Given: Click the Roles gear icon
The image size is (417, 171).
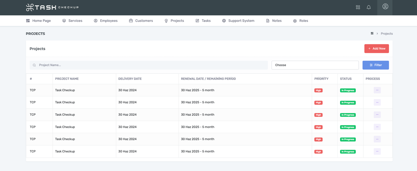Looking at the screenshot, I should click(x=295, y=21).
